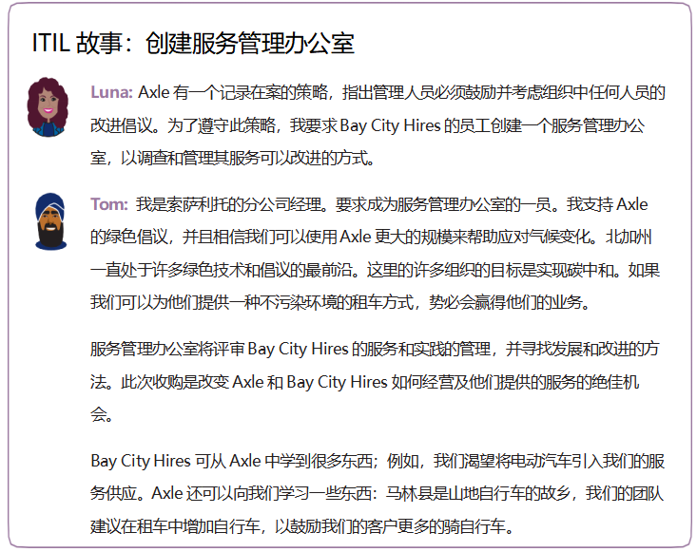The width and height of the screenshot is (697, 552).
Task: Select the "Luna:" speaker name label
Action: (x=111, y=93)
